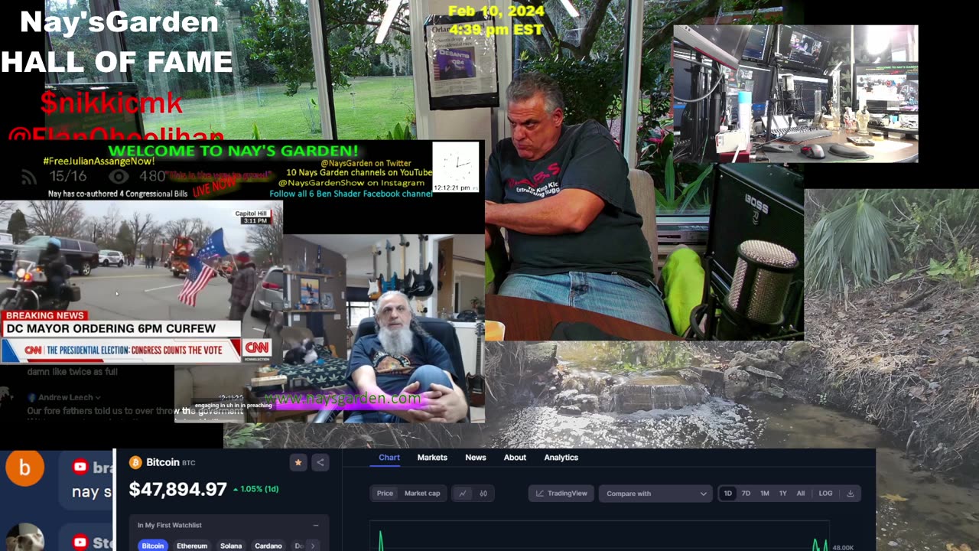
Task: Click the '48.00K' chart axis label
Action: (x=844, y=547)
